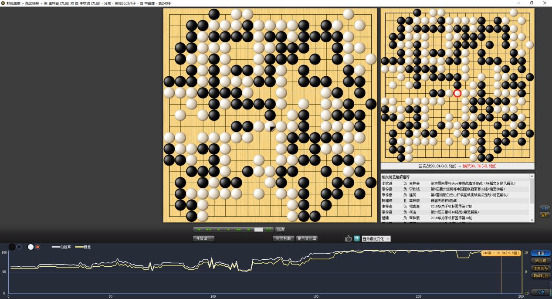The height and width of the screenshot is (299, 552).
Task: Switch to the 吻合度 tab
Action: click(540, 261)
